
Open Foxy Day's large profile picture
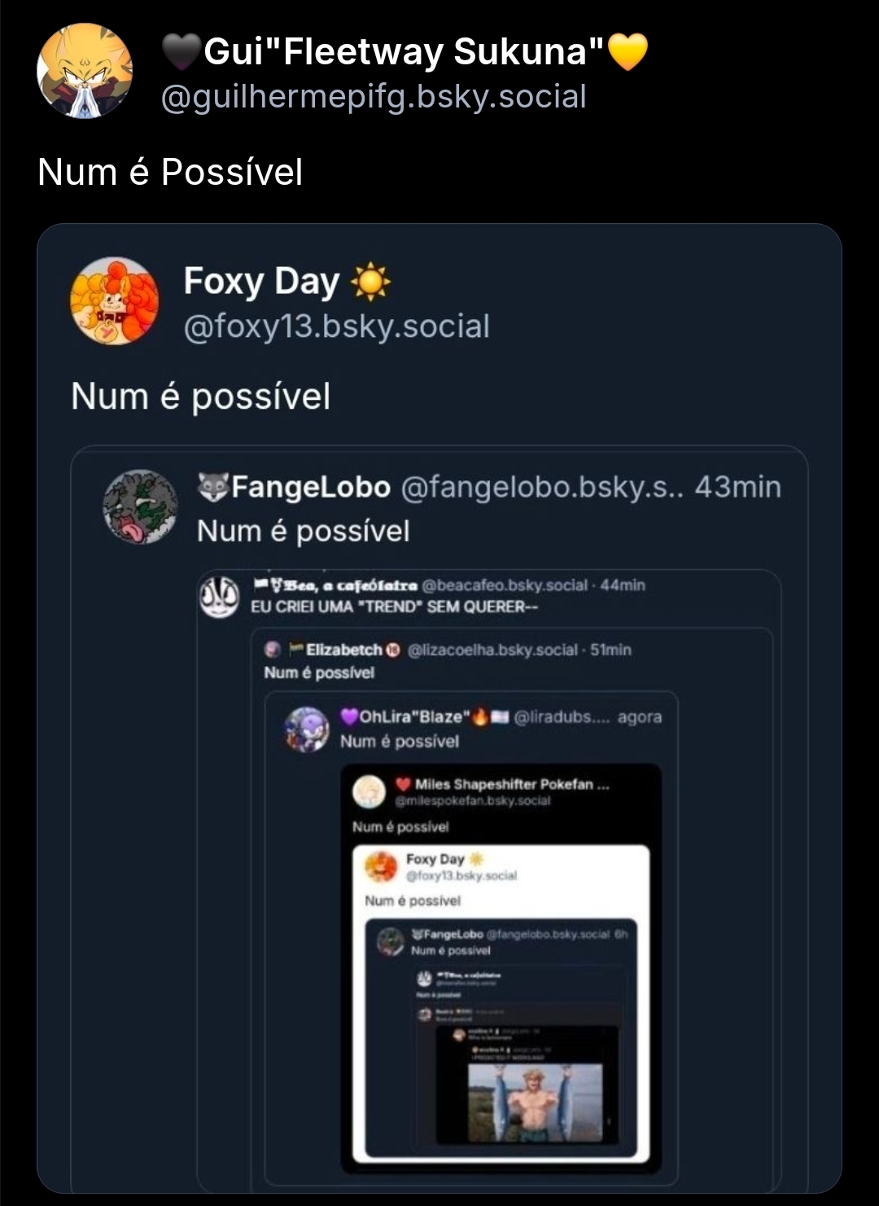115,301
